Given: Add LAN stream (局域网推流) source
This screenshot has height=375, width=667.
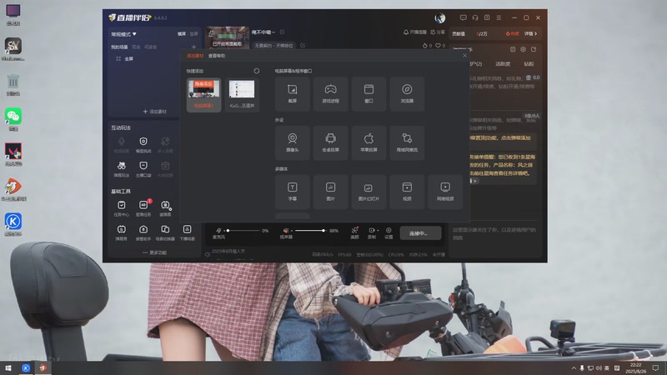Looking at the screenshot, I should tap(407, 142).
